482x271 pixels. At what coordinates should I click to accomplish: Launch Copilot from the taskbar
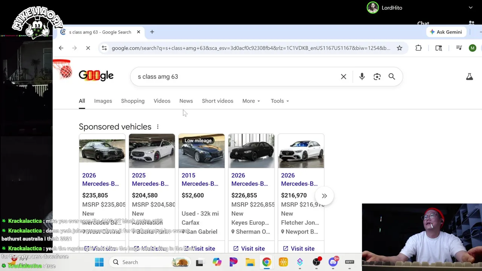point(217,262)
